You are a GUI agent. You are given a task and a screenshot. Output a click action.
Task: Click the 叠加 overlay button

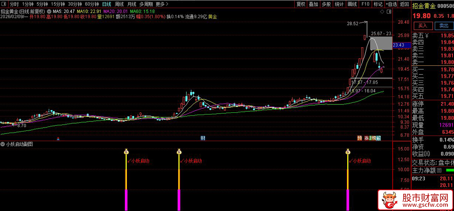click(x=313, y=4)
